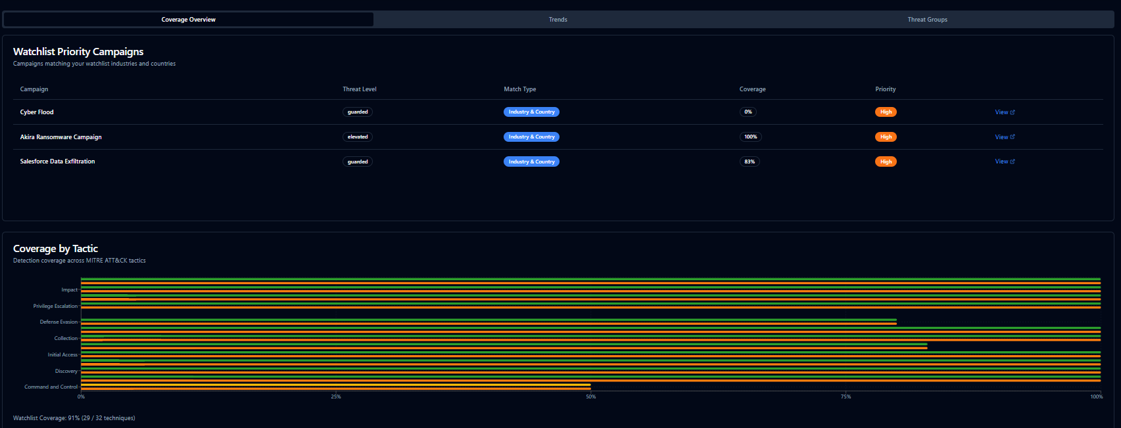
Task: Click the Coverage column header
Action: pyautogui.click(x=753, y=89)
